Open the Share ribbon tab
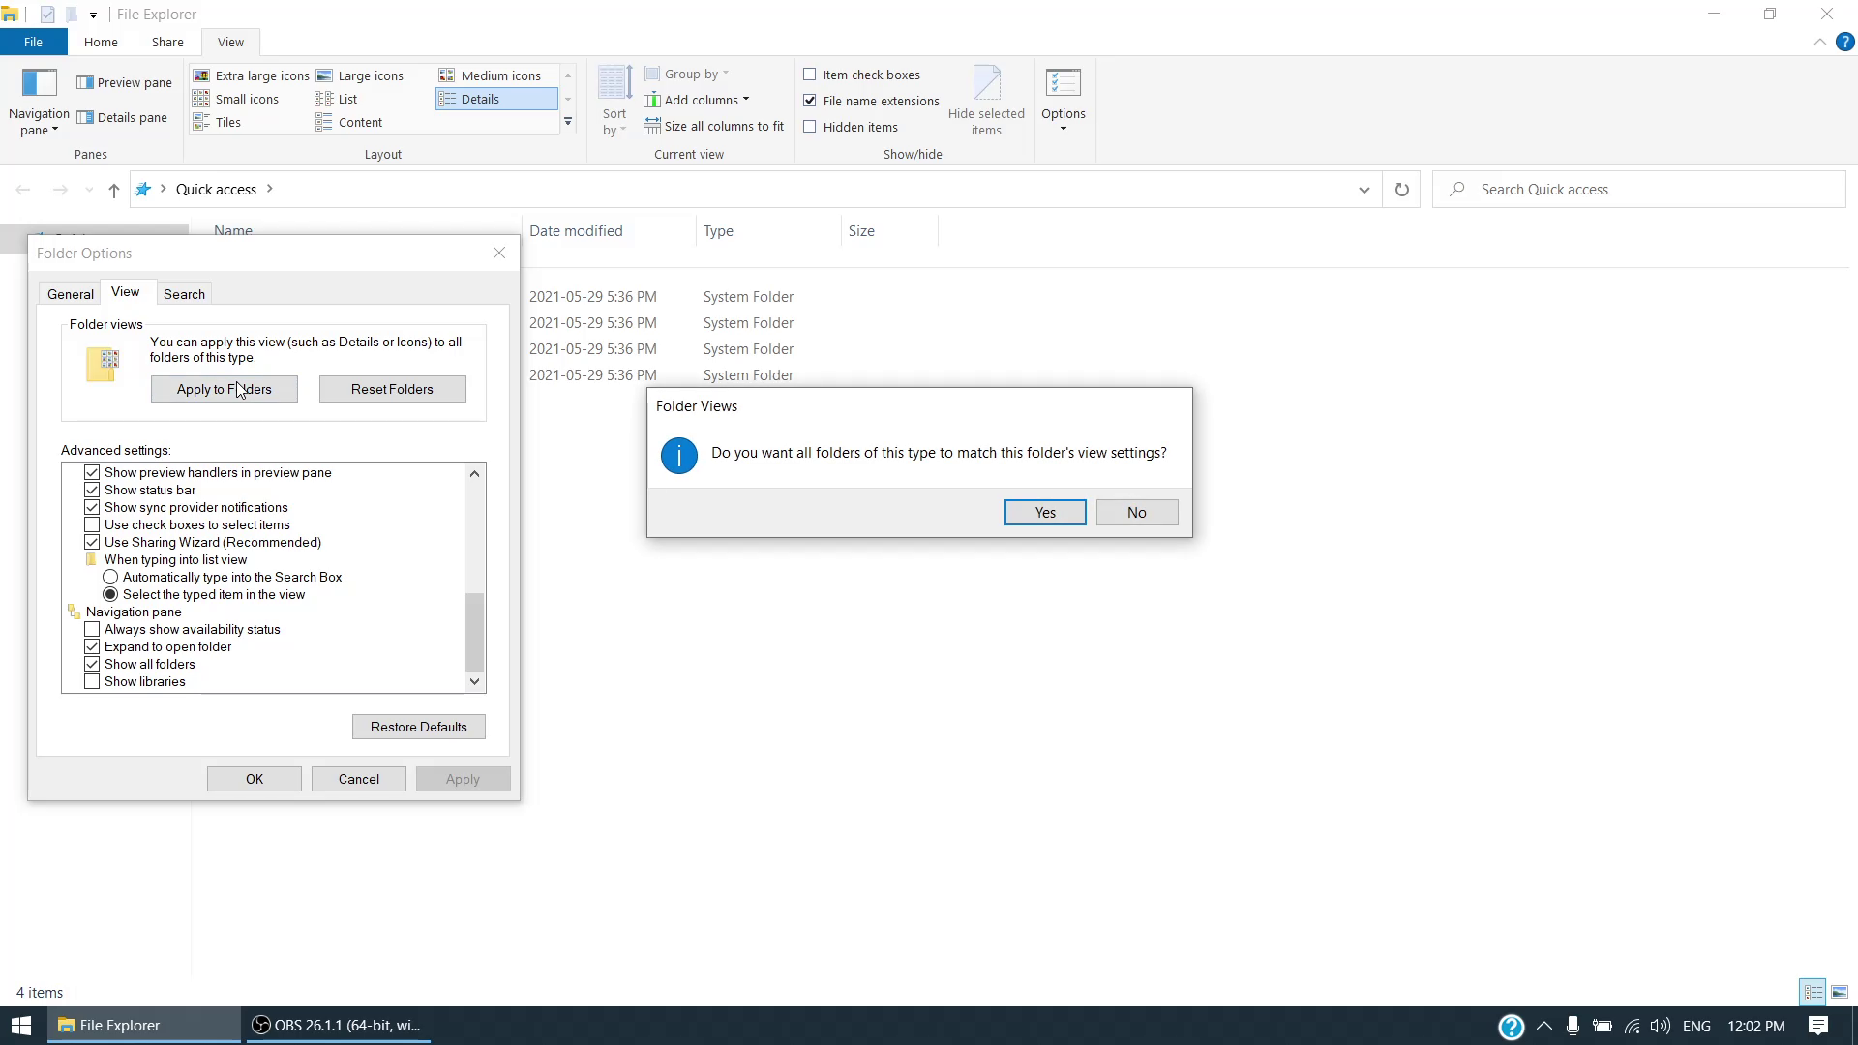Screen dimensions: 1858x1045 (167, 42)
